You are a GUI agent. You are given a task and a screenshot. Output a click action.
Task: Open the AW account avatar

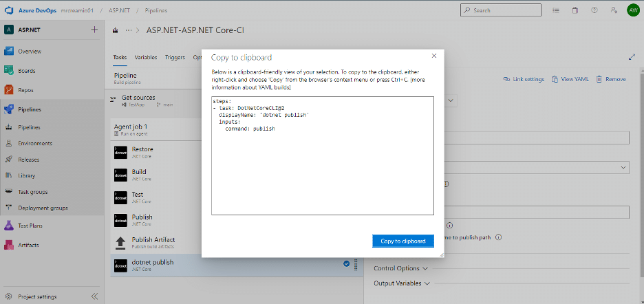coord(632,10)
